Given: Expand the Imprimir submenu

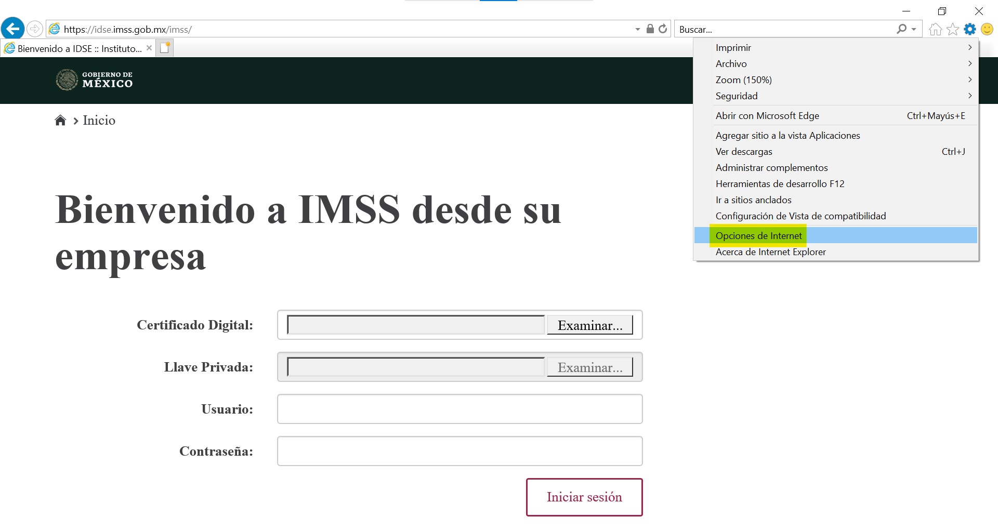Looking at the screenshot, I should tap(836, 47).
